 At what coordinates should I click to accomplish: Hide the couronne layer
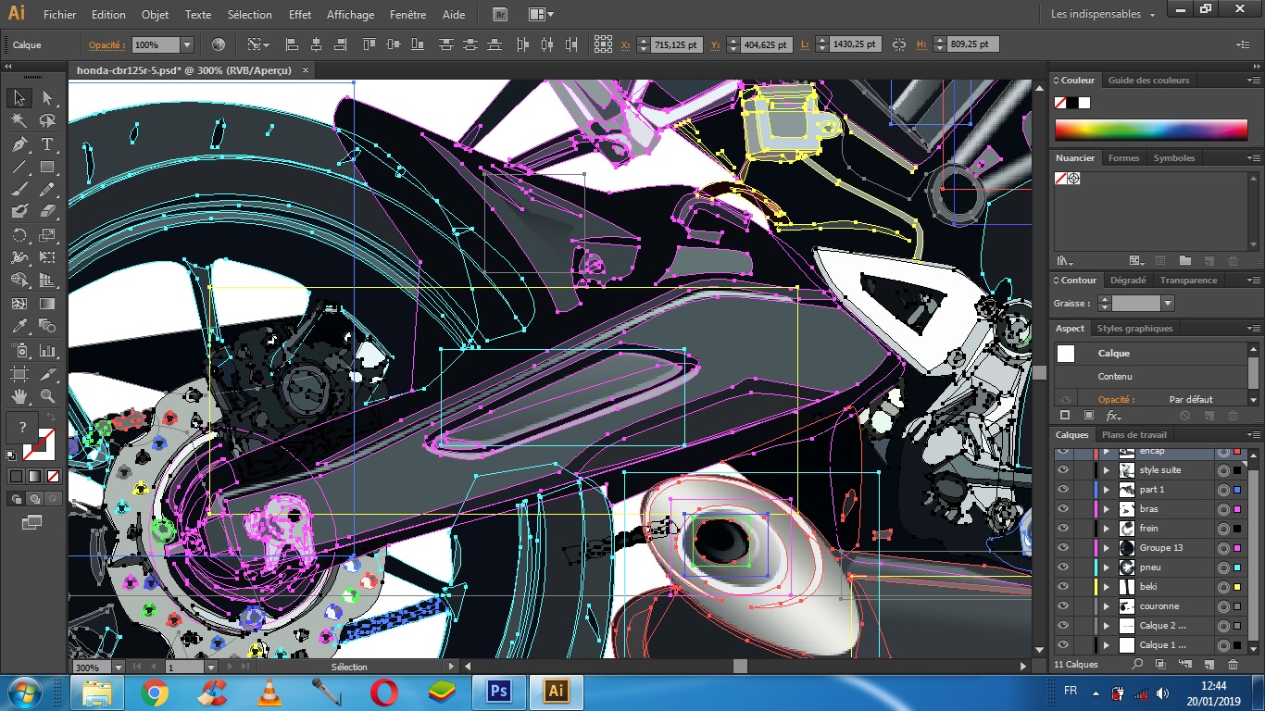tap(1063, 606)
